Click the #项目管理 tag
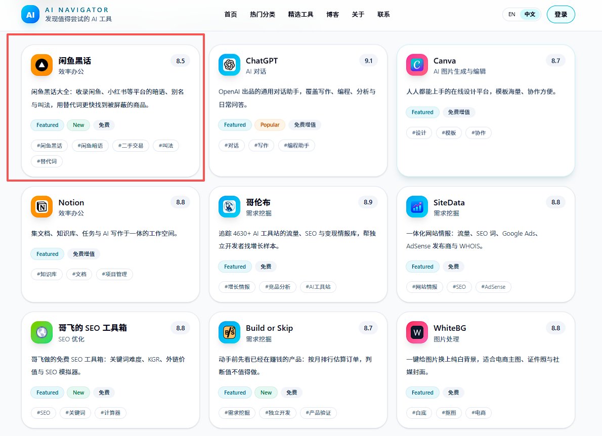The height and width of the screenshot is (436, 602). point(114,274)
